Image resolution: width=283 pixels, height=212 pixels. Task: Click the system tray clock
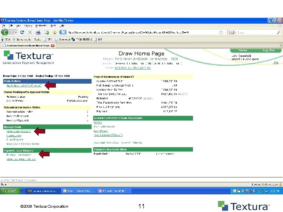(275, 191)
